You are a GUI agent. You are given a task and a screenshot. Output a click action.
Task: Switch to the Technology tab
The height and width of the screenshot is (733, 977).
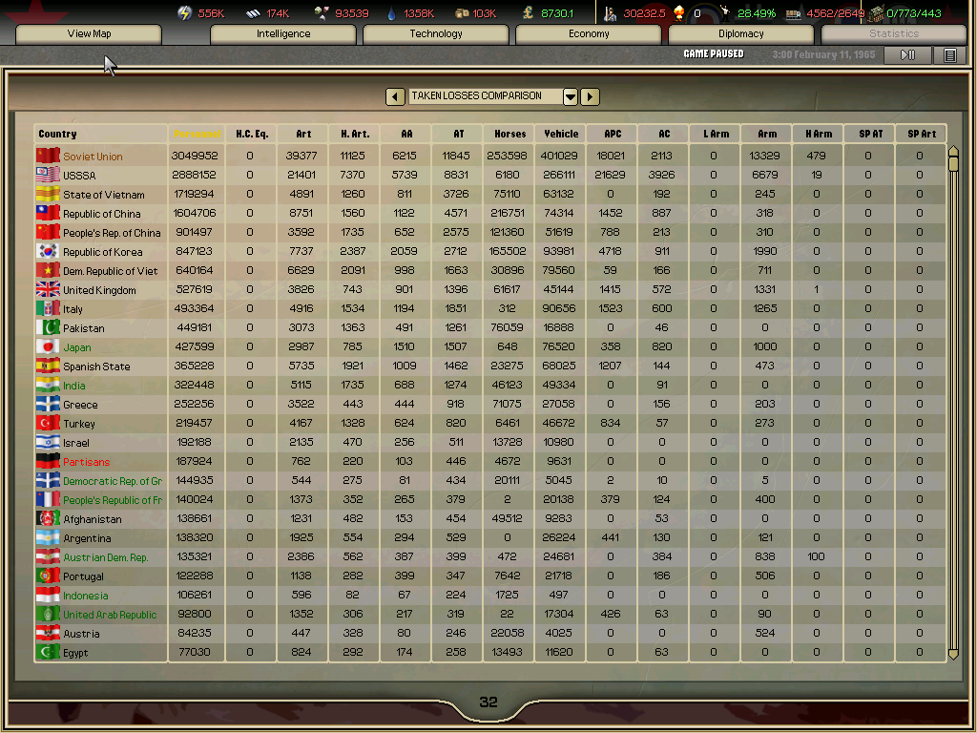436,34
